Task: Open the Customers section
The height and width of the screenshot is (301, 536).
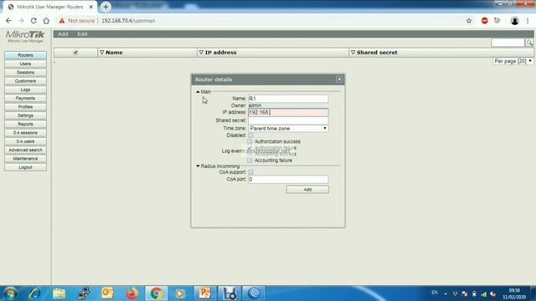Action: (x=25, y=81)
